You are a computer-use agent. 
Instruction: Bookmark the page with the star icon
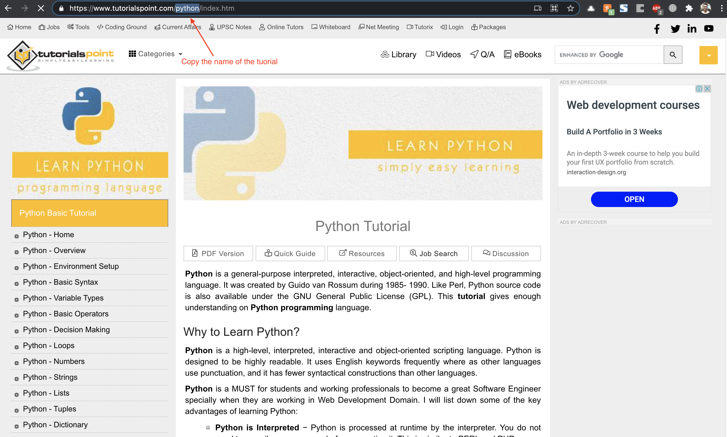(570, 8)
